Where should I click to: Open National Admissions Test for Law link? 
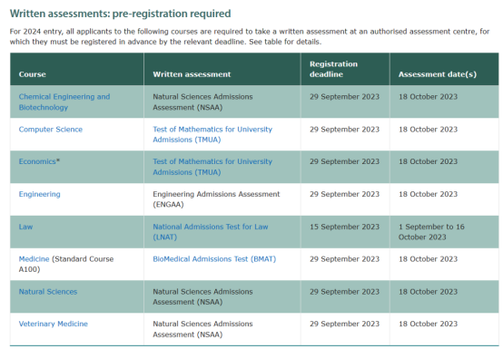pyautogui.click(x=210, y=232)
